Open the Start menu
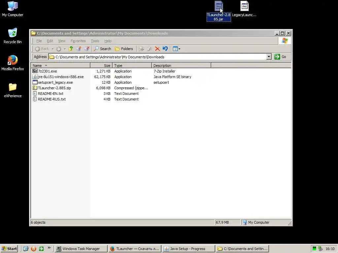338x253 pixels. pyautogui.click(x=9, y=249)
